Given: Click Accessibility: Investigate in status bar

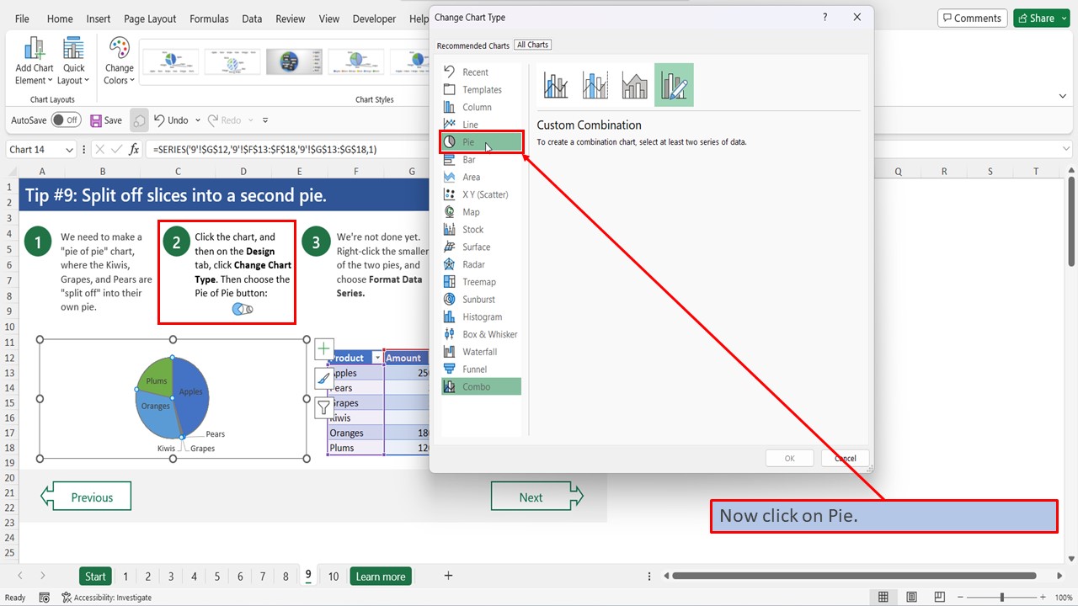Looking at the screenshot, I should (107, 598).
